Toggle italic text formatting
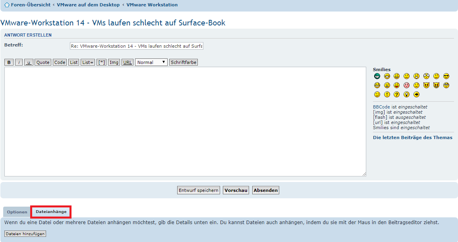The height and width of the screenshot is (242, 458). [19, 62]
